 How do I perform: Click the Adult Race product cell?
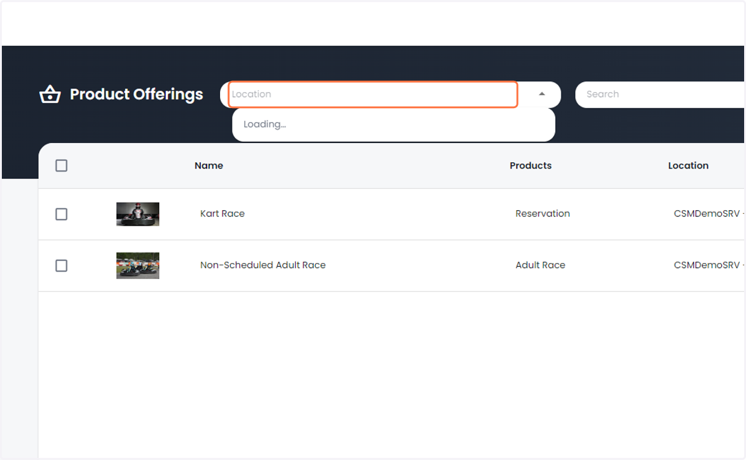click(540, 265)
